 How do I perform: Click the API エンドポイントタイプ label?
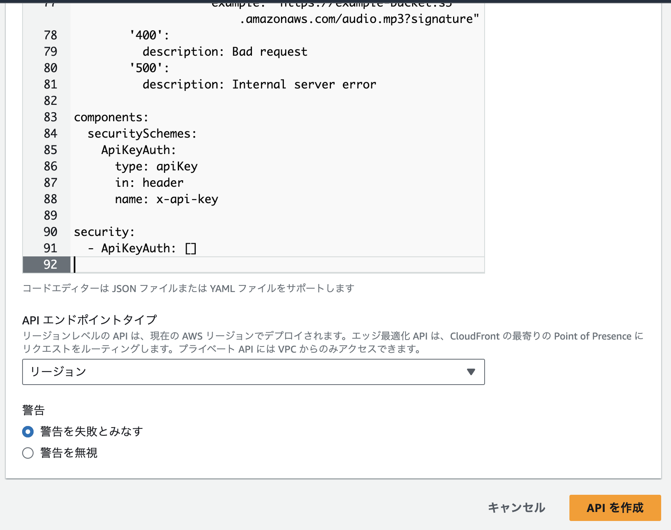click(x=90, y=320)
